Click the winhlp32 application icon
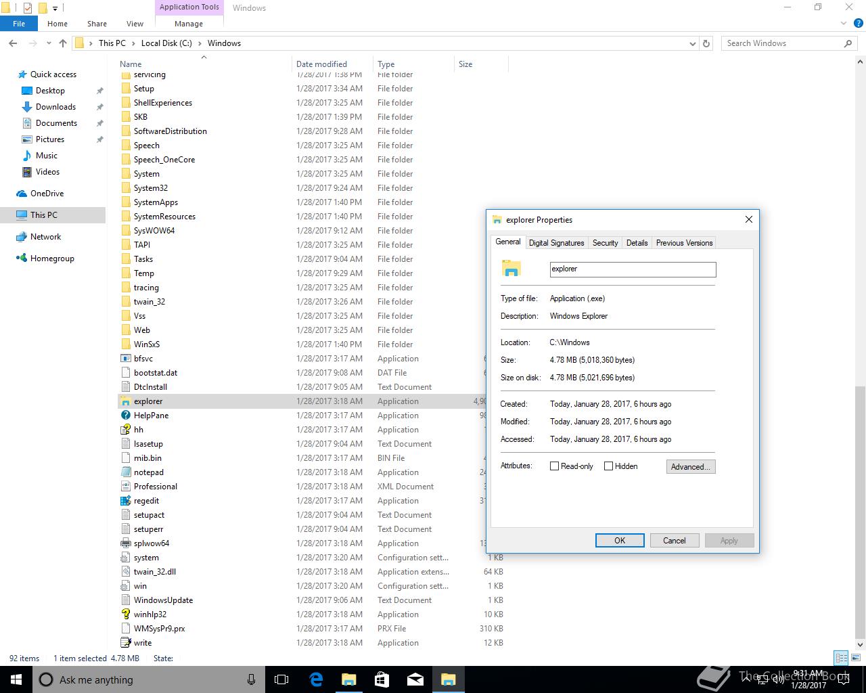The width and height of the screenshot is (866, 693). click(125, 614)
